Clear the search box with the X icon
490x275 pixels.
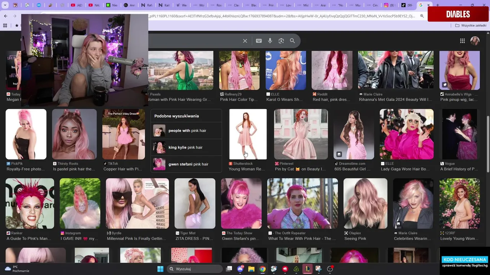245,41
